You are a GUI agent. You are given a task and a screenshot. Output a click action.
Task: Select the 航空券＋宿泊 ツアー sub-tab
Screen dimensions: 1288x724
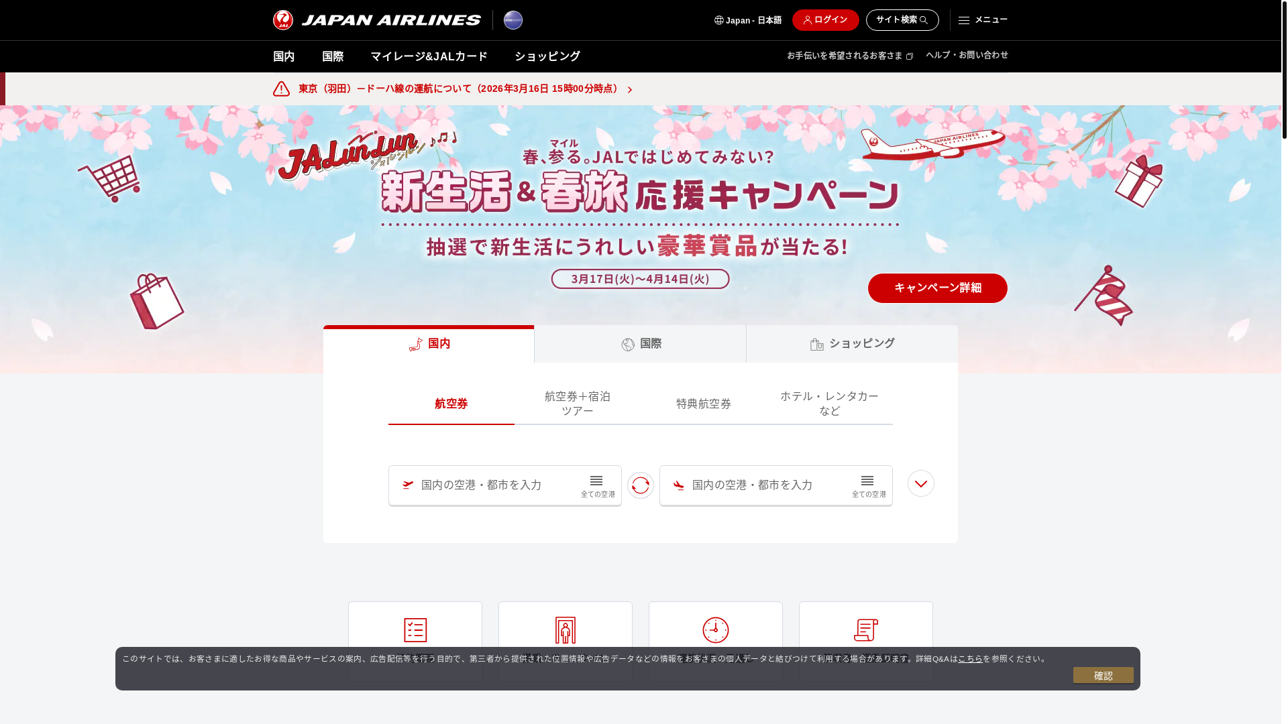point(578,404)
